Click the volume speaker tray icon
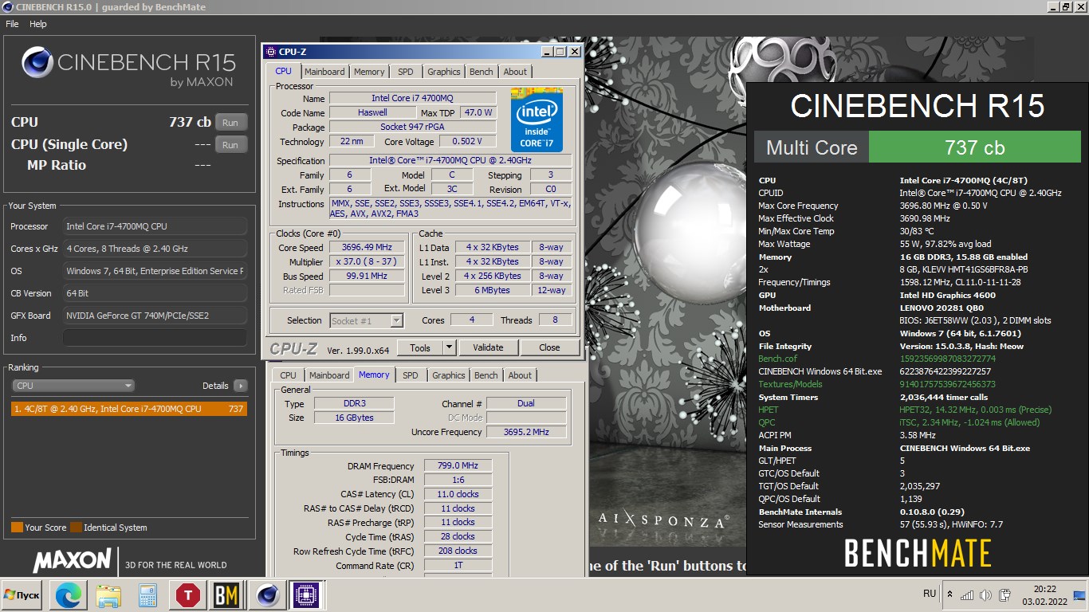The width and height of the screenshot is (1089, 612). coord(986,594)
